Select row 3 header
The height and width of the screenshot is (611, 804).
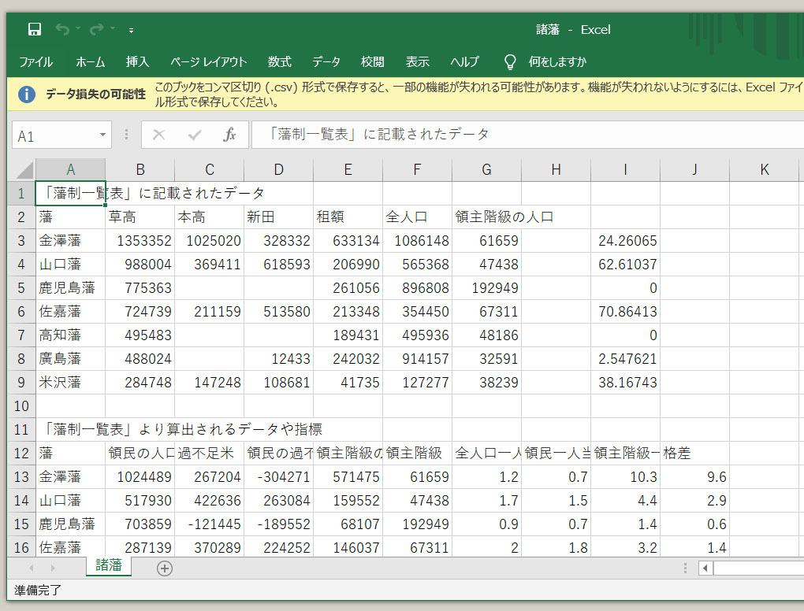click(x=21, y=241)
